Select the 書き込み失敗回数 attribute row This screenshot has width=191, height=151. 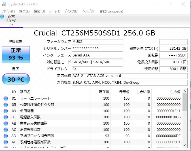[x=92, y=123]
